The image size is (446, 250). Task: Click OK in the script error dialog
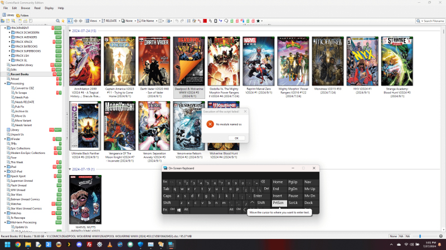[x=236, y=138]
